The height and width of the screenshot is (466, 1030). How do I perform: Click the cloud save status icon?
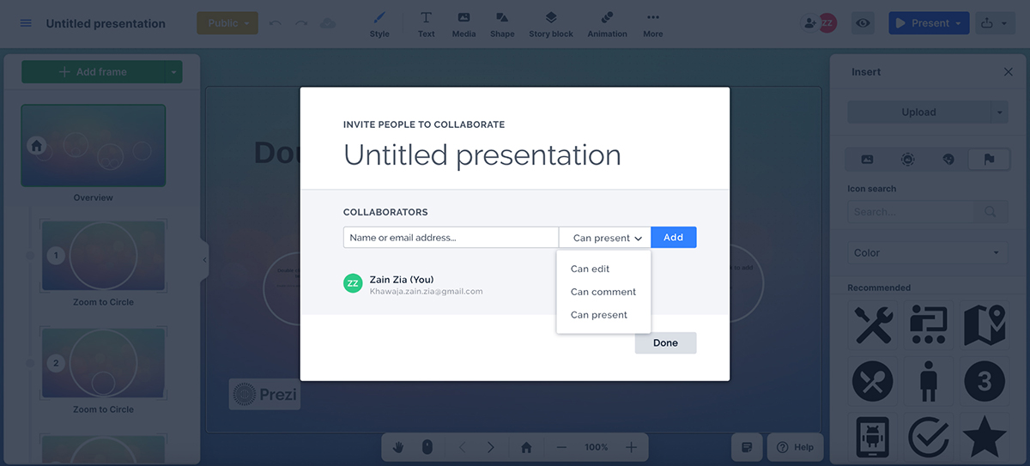[x=328, y=23]
